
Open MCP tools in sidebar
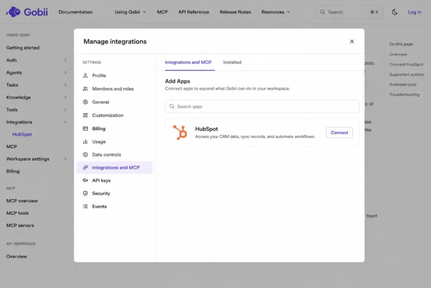pos(17,213)
